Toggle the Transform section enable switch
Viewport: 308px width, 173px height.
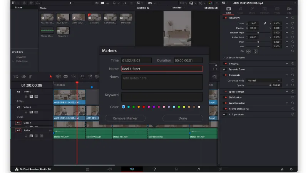coord(226,18)
